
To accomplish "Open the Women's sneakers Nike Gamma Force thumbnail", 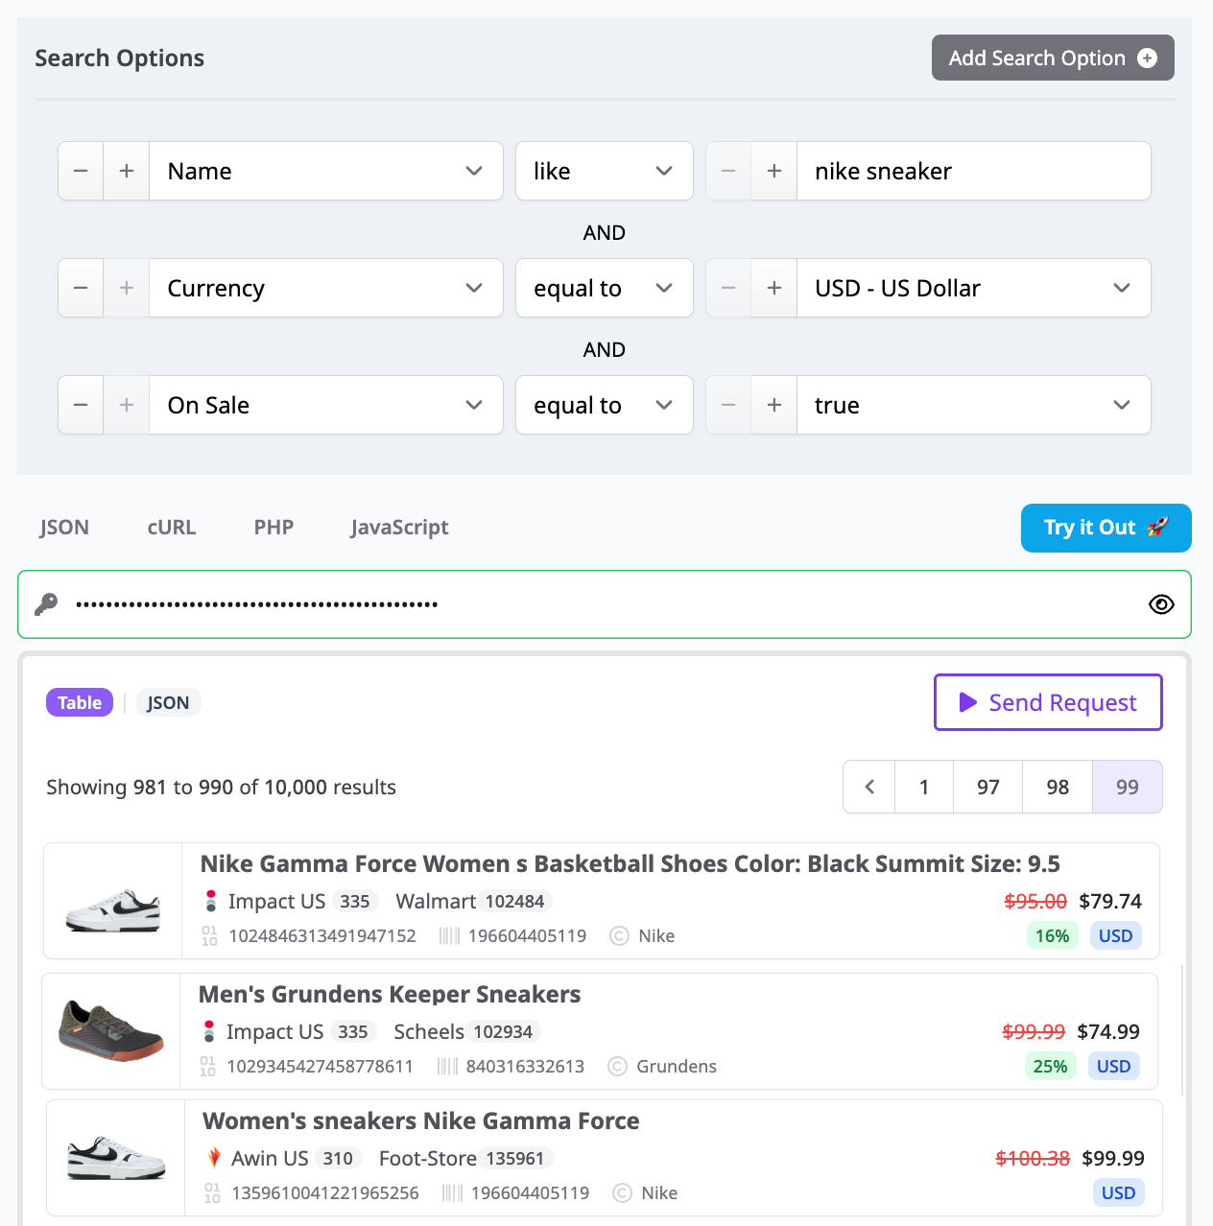I will click(116, 1158).
